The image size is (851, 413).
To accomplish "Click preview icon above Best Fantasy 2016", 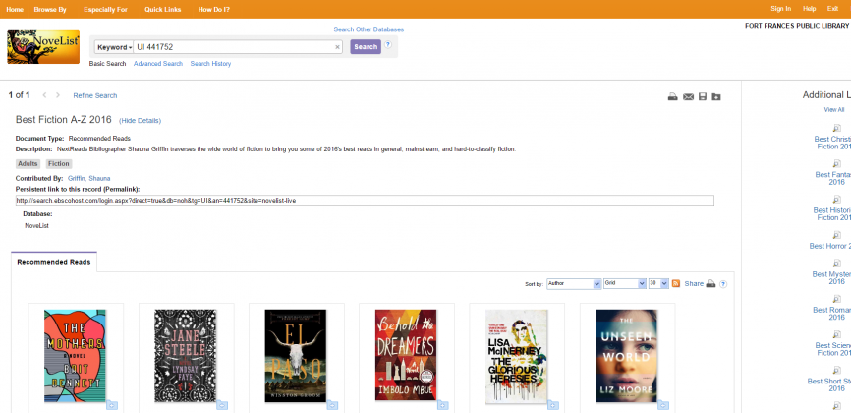I will click(x=837, y=163).
